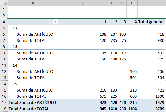
Task: Click the value 600 in row 16
Action: click(x=133, y=96)
